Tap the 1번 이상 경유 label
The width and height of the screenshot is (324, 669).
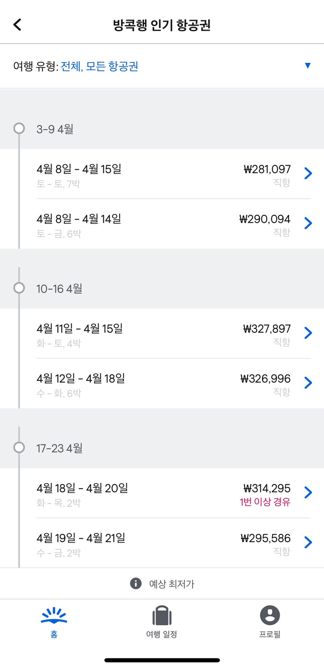click(x=265, y=502)
